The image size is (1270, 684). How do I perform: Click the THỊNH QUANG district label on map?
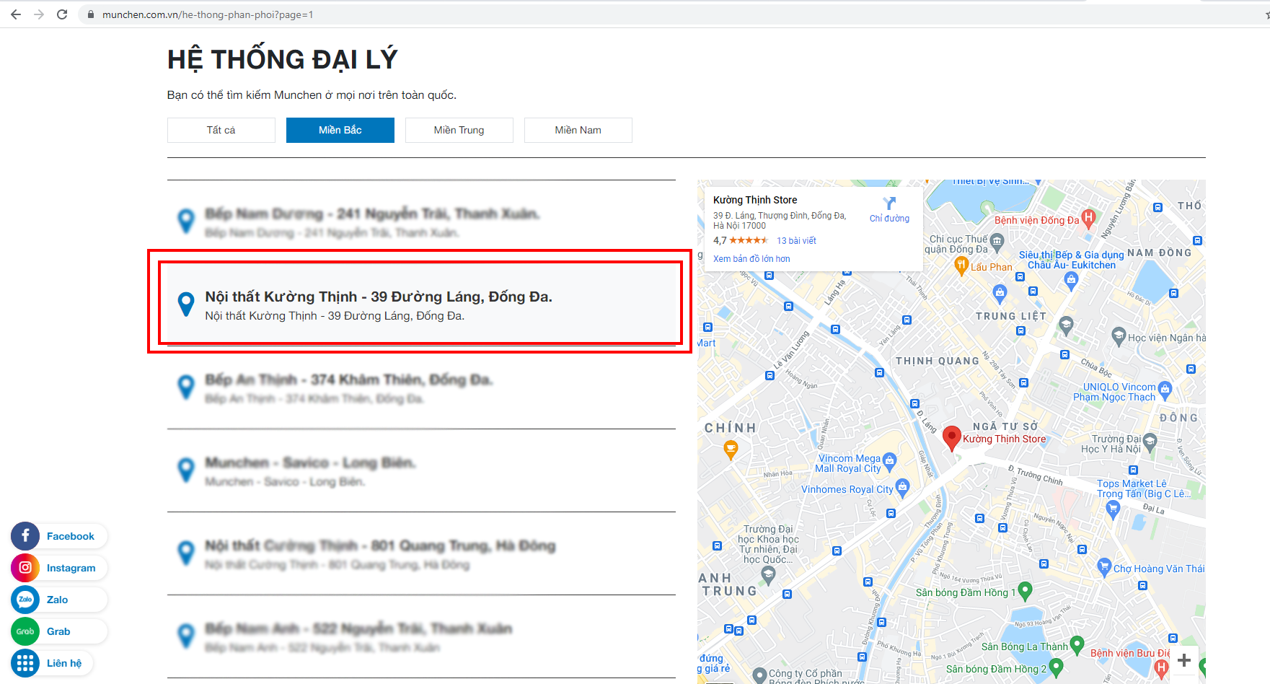click(938, 361)
